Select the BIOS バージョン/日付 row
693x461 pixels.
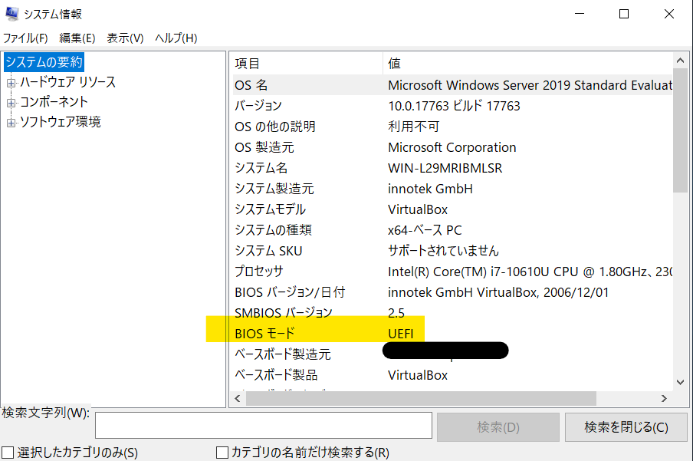[x=452, y=292]
